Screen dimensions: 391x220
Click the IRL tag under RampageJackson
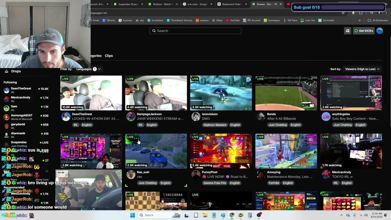pyautogui.click(x=141, y=125)
